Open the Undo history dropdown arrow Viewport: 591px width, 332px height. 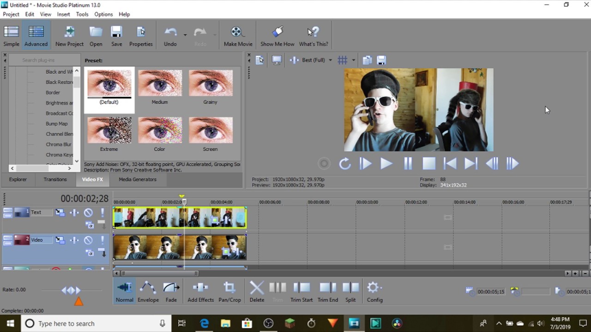point(185,35)
